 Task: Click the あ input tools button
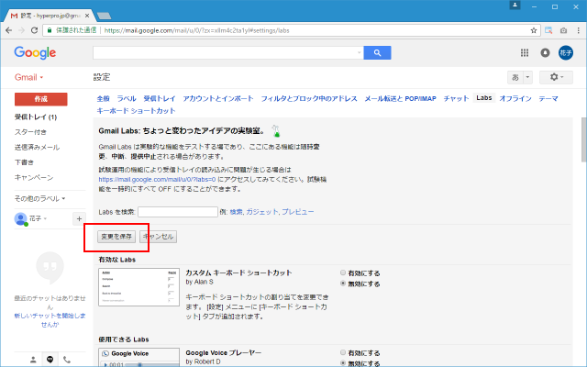515,77
